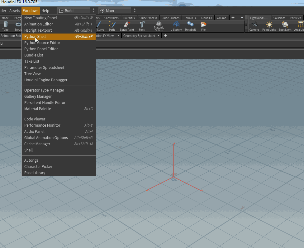Choose Hscript Textport
Screen dimensions: 304x248
tap(59, 30)
